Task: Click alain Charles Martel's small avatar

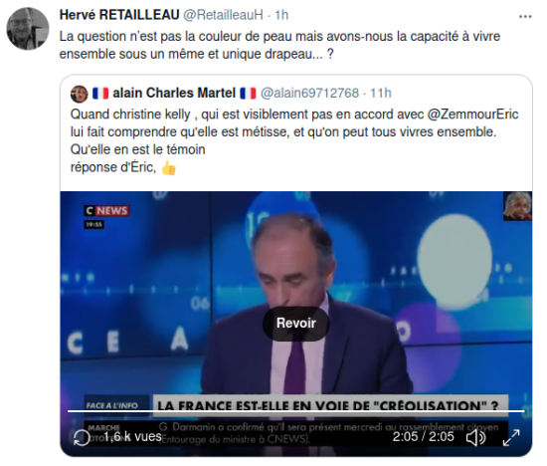Action: coord(80,94)
